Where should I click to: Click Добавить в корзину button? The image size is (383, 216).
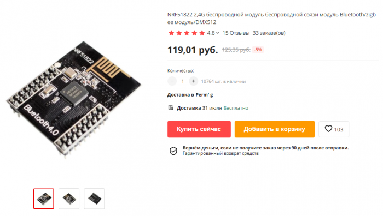pyautogui.click(x=275, y=129)
